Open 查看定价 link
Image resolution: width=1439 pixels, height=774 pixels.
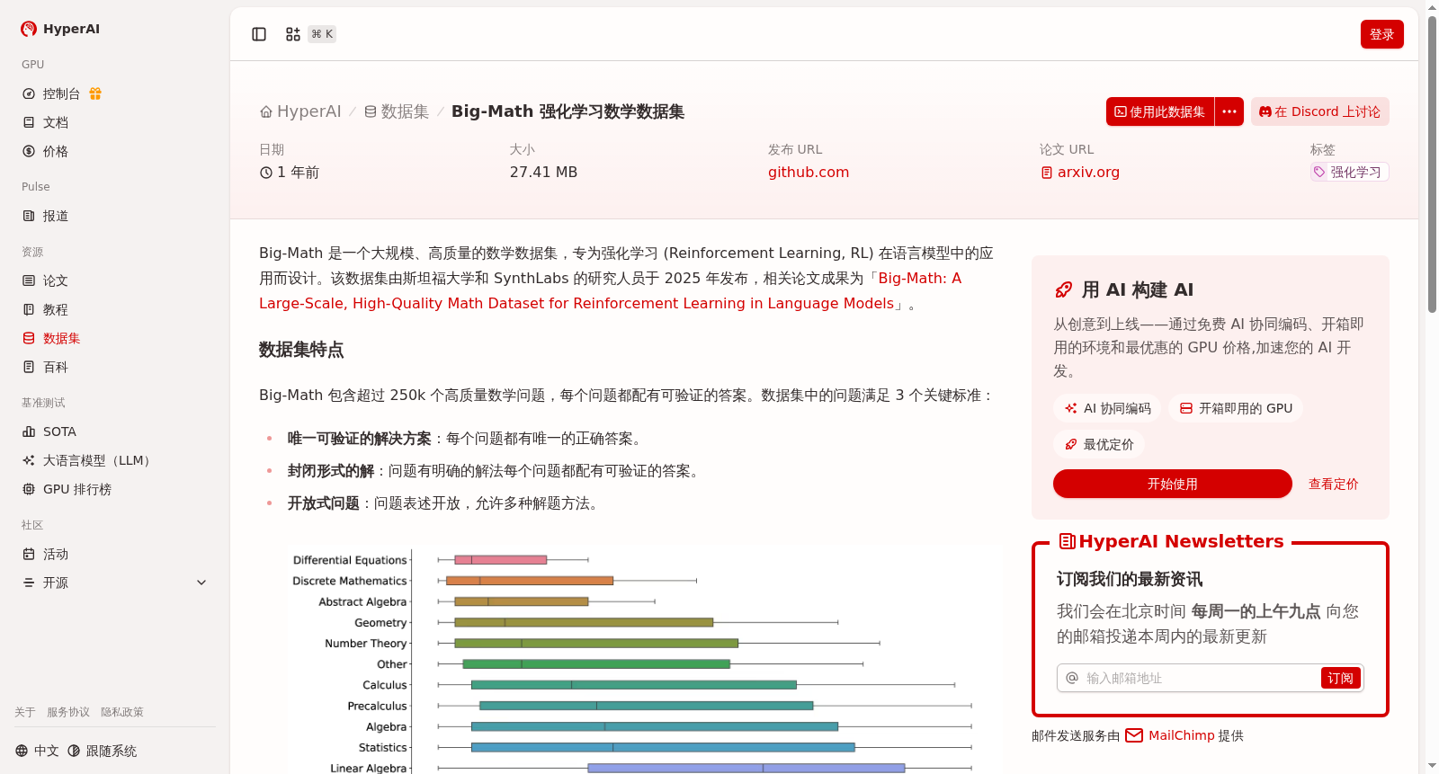[1333, 484]
